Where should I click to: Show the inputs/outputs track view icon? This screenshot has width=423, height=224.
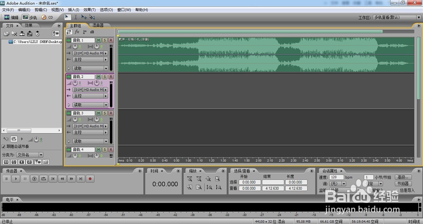click(x=69, y=32)
